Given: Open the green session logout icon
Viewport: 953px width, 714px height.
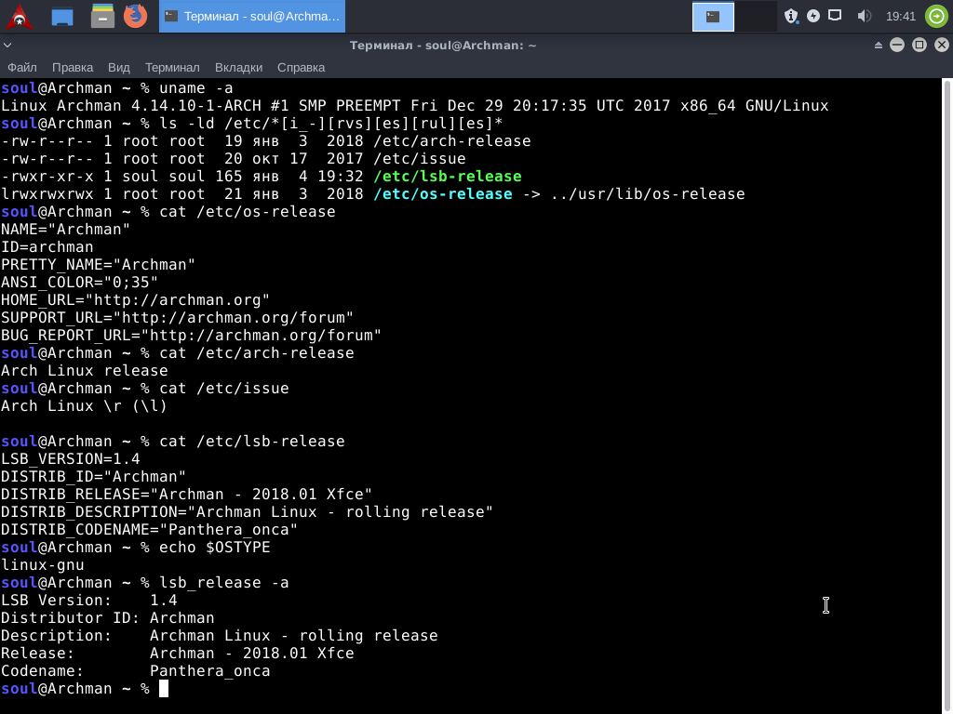Looking at the screenshot, I should pos(936,16).
